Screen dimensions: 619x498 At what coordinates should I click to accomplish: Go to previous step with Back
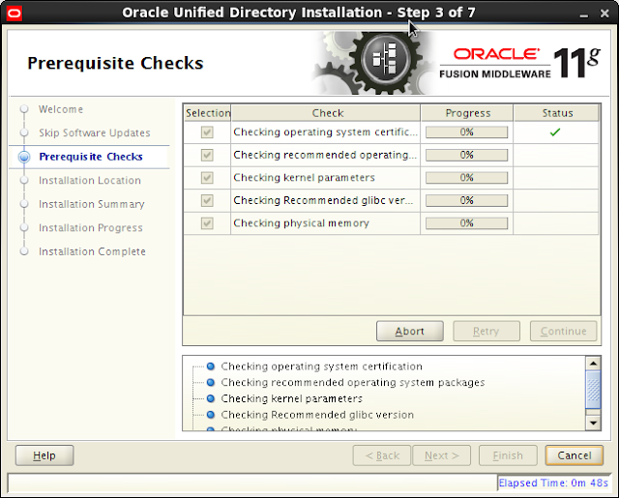point(382,455)
